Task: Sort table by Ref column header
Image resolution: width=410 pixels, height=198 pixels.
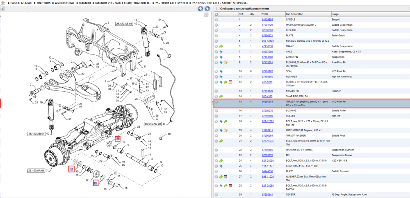Action: click(x=244, y=14)
